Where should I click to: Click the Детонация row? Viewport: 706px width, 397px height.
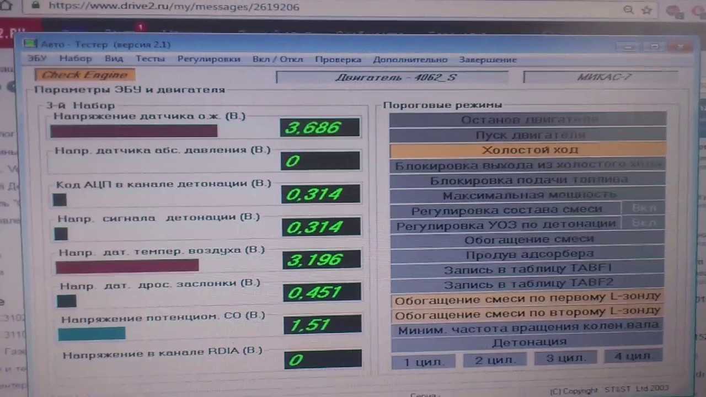(x=527, y=342)
